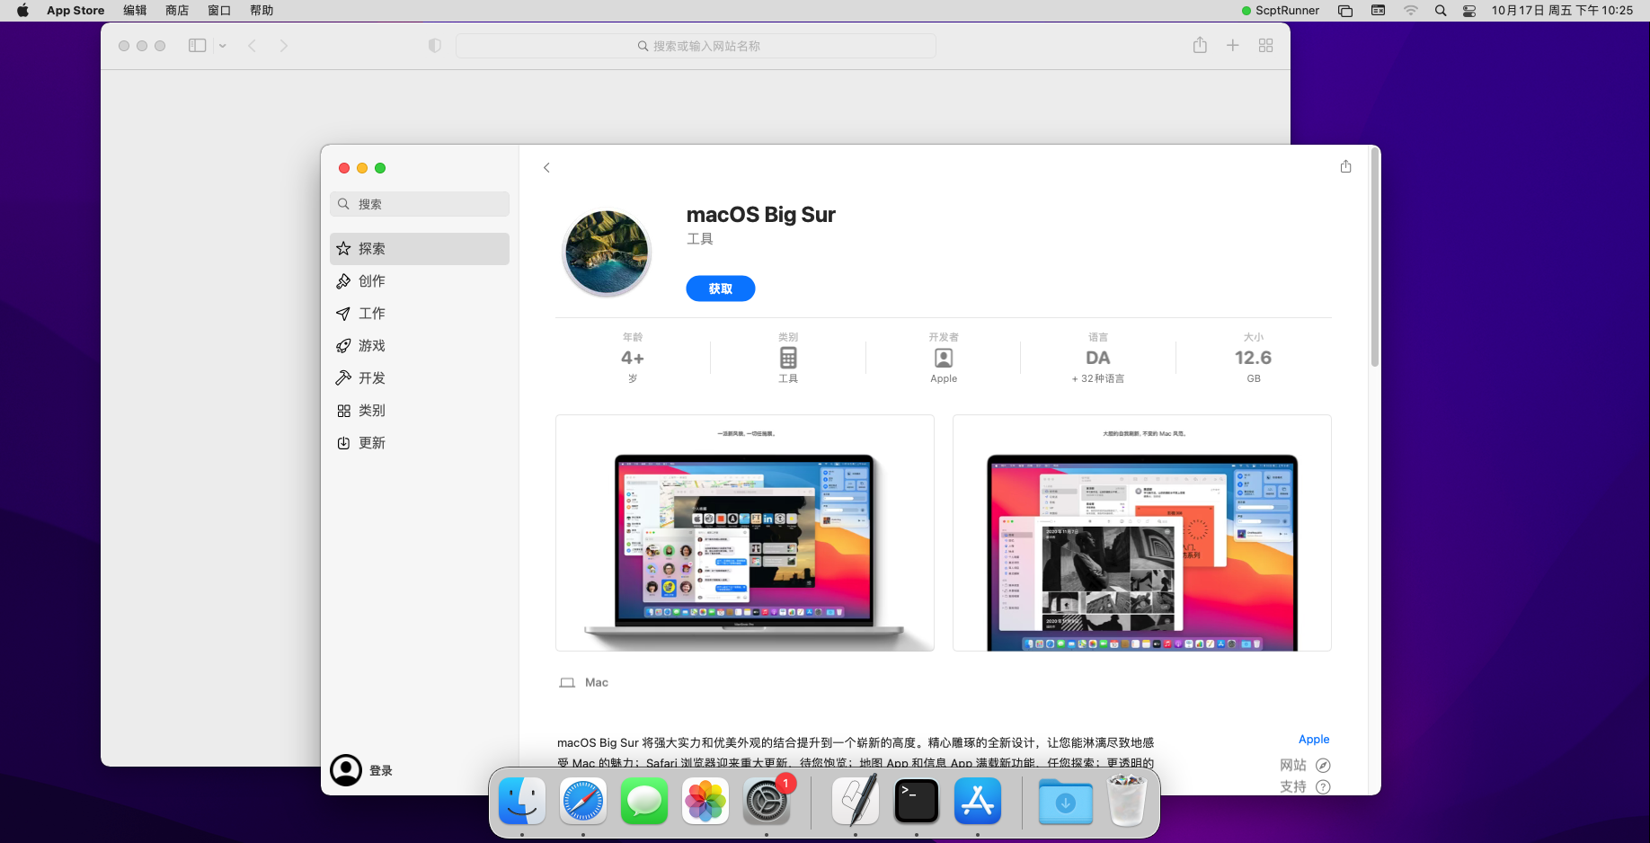Open the first MacBook Pro screenshot thumbnail
This screenshot has height=843, width=1650.
(x=745, y=533)
